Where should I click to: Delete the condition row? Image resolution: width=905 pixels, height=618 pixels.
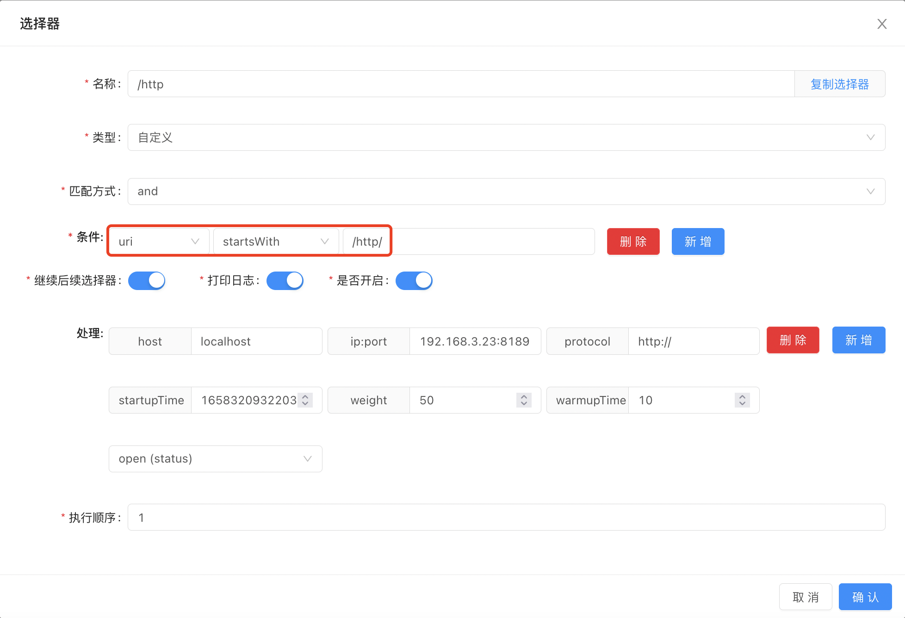click(633, 241)
